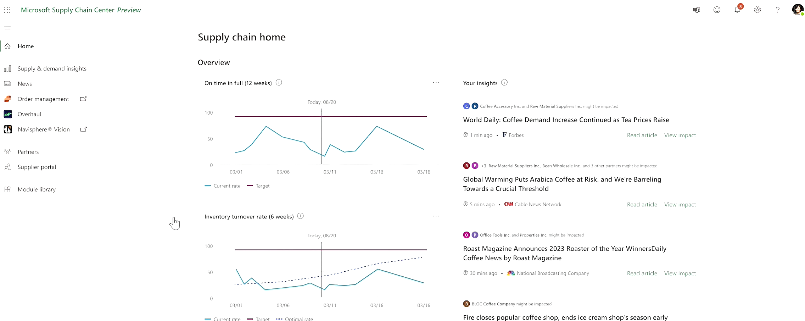Toggle Optimal rate legend in Inventory chart
The height and width of the screenshot is (321, 805).
pyautogui.click(x=295, y=319)
